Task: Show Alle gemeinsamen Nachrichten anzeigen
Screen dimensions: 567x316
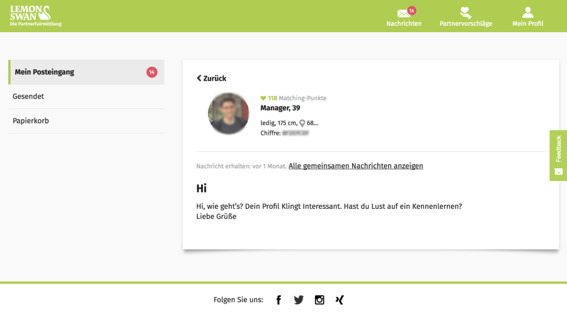Action: click(x=356, y=166)
